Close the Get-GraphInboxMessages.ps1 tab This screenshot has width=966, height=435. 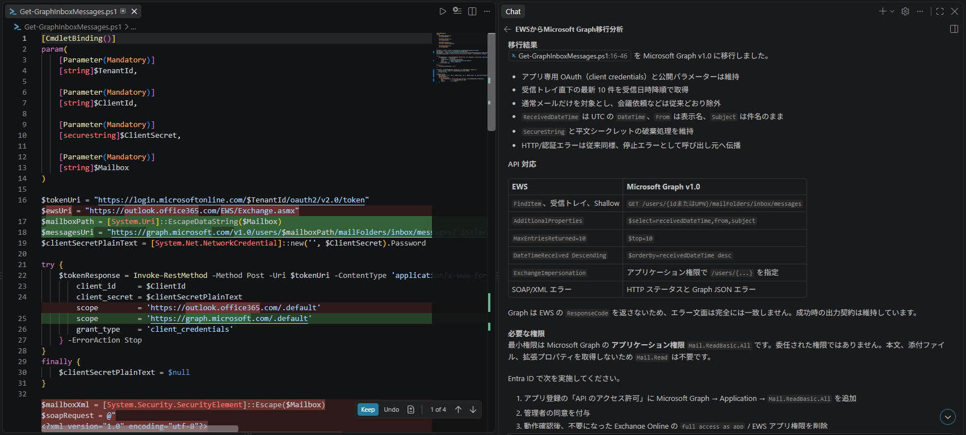click(x=135, y=11)
